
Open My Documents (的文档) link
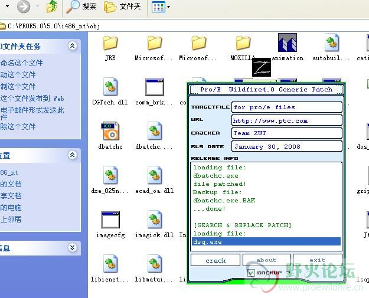tap(11, 184)
